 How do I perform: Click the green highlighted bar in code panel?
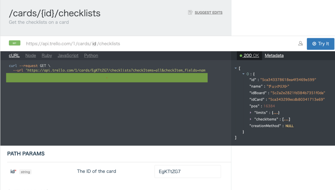tap(107, 78)
